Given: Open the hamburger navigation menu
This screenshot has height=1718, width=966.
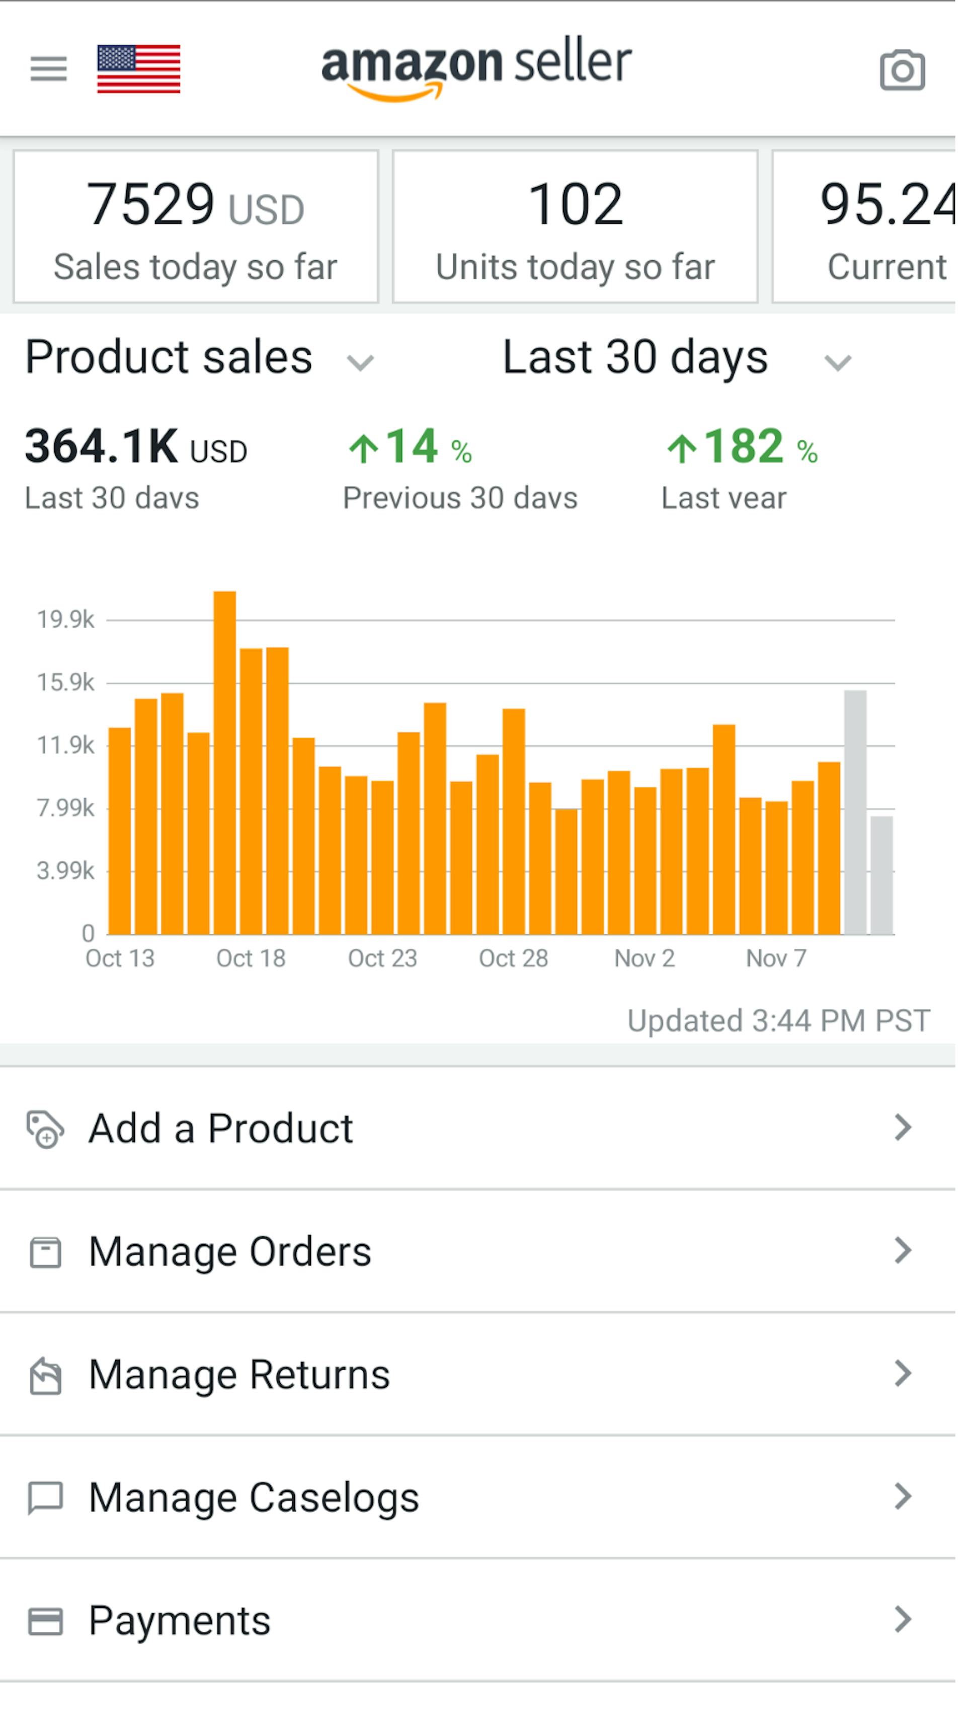Looking at the screenshot, I should [x=49, y=68].
